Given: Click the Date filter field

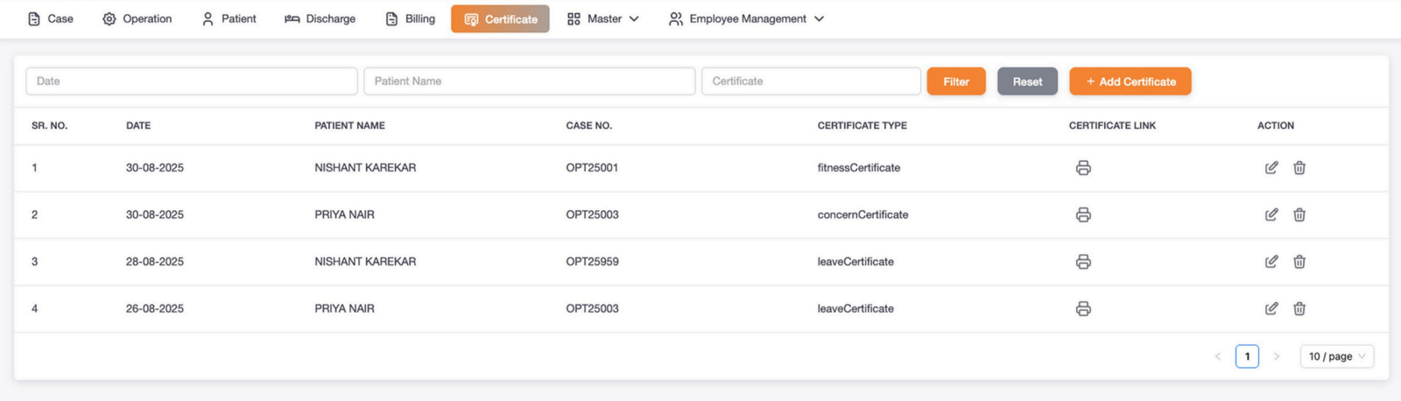Looking at the screenshot, I should click(x=191, y=81).
